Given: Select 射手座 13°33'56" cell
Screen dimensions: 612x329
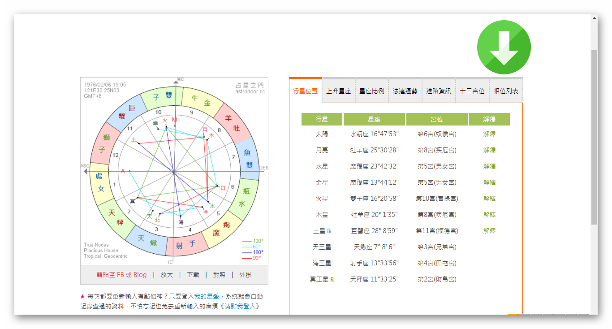Looking at the screenshot, I should [374, 263].
